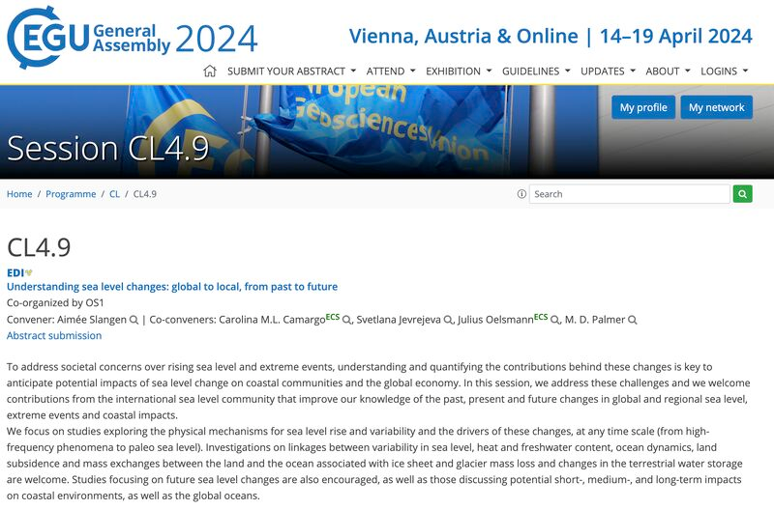Click the Vienna, Austria & Online date header
The width and height of the screenshot is (774, 510).
tap(551, 37)
